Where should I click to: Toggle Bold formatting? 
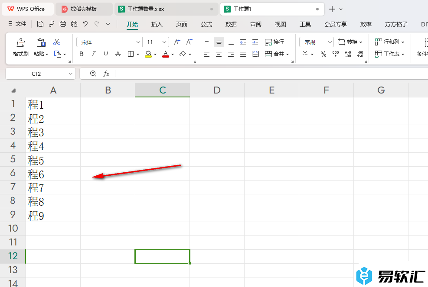pyautogui.click(x=82, y=54)
